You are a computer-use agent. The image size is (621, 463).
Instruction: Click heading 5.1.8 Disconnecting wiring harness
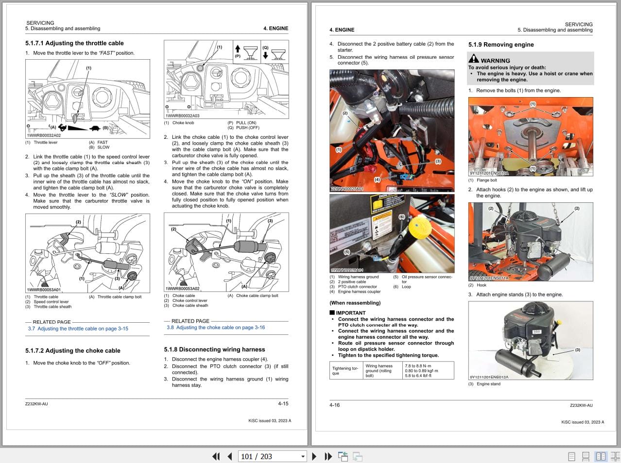click(214, 349)
